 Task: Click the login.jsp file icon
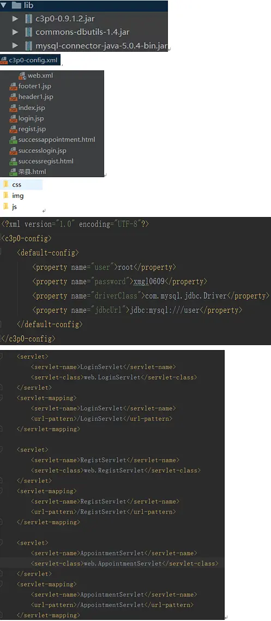coord(13,118)
